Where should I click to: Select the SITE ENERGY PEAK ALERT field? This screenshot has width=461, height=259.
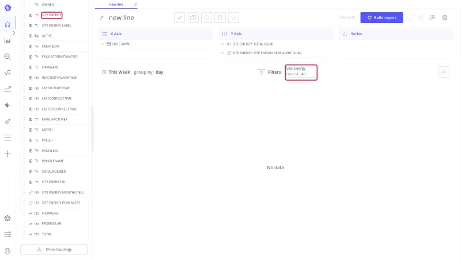pos(61,203)
